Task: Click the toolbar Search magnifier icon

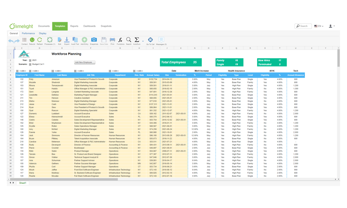Action: tap(129, 40)
